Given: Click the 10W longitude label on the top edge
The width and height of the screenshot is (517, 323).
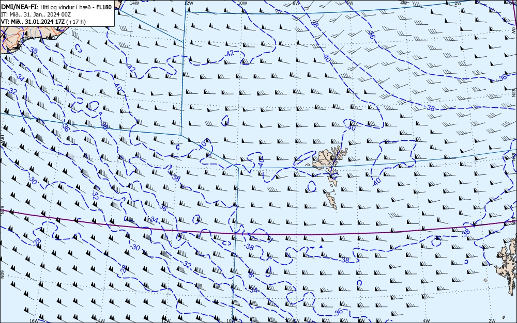Looking at the screenshot, I should [242, 3].
